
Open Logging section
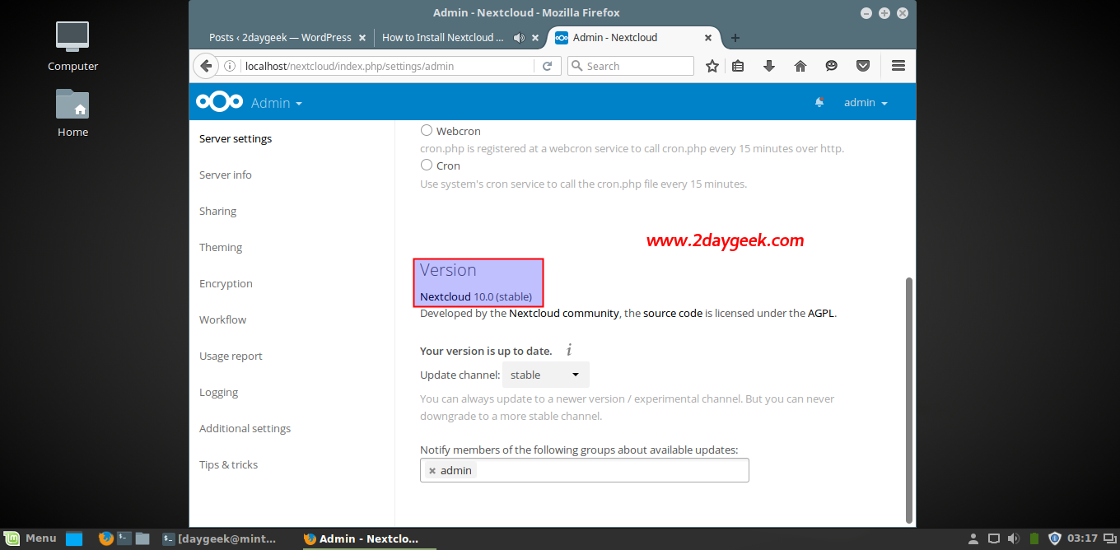(x=218, y=392)
